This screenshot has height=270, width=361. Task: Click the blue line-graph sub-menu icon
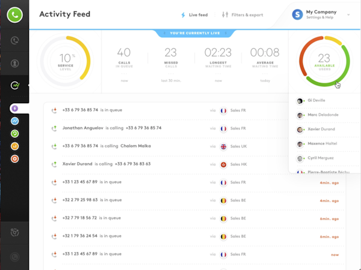click(15, 121)
